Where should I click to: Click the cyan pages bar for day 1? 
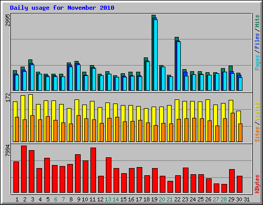coord(17,83)
